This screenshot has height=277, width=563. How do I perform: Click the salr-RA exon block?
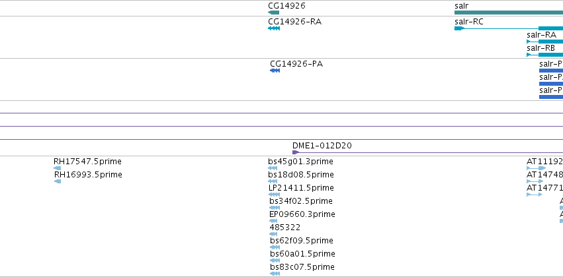point(551,42)
